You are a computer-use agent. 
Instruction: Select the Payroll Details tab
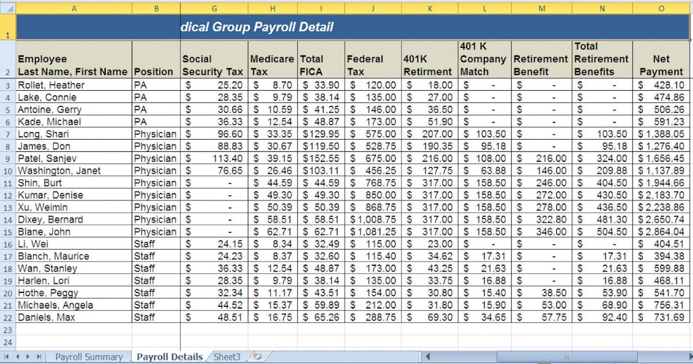click(169, 357)
